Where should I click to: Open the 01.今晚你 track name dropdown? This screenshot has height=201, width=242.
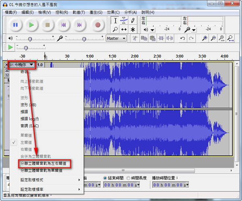pyautogui.click(x=23, y=64)
